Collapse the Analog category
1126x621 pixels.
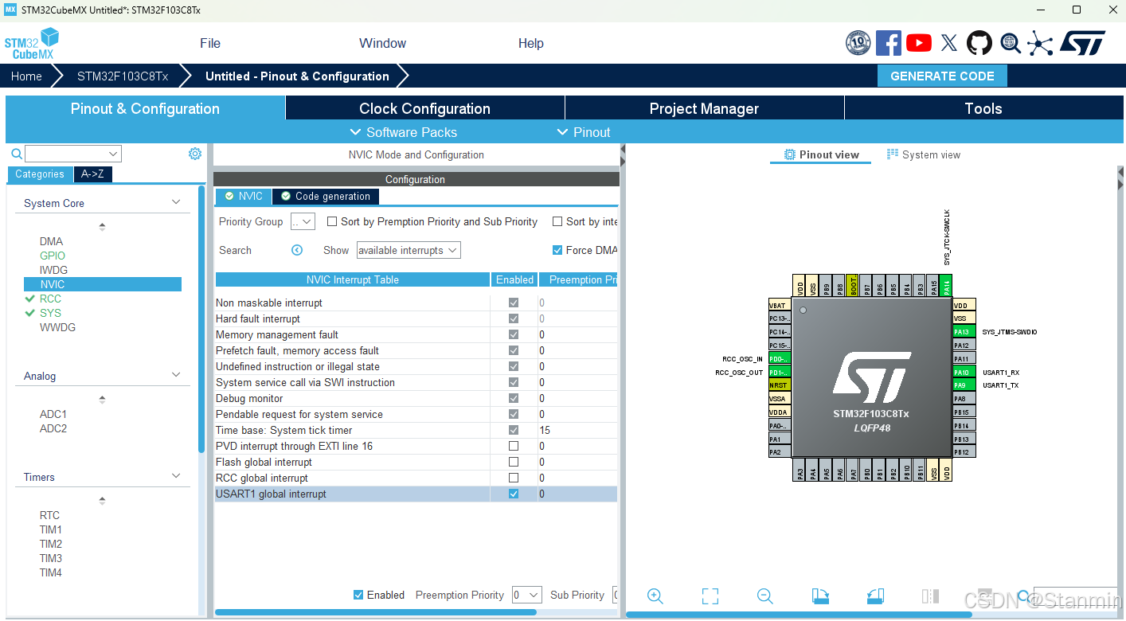(177, 375)
